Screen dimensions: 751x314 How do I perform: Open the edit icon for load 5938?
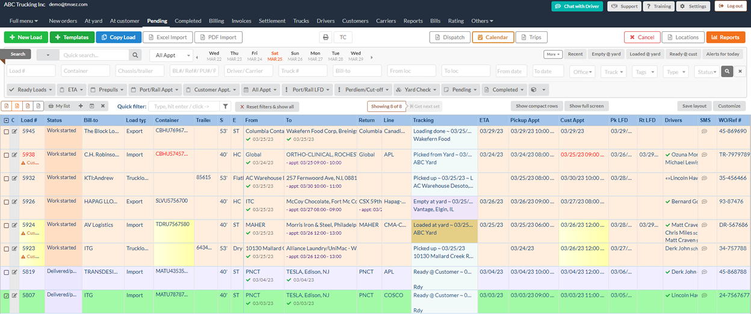click(14, 155)
